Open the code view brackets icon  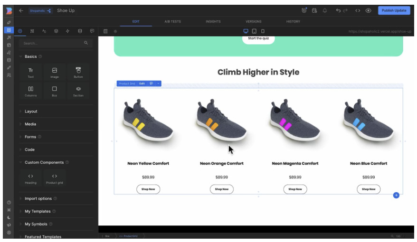point(358,10)
